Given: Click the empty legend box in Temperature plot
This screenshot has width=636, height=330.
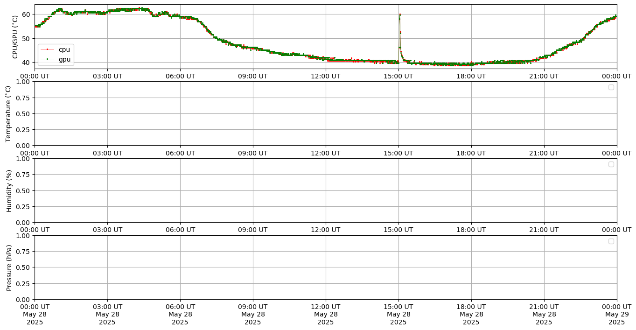Looking at the screenshot, I should pyautogui.click(x=611, y=87).
